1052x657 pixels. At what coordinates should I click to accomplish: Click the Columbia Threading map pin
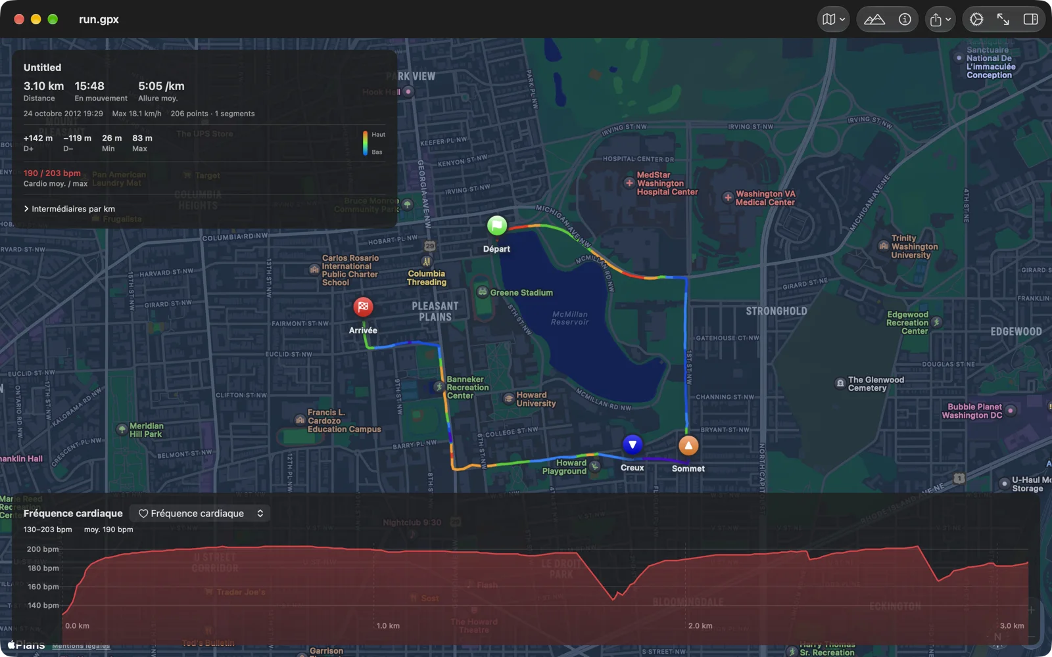pyautogui.click(x=426, y=261)
